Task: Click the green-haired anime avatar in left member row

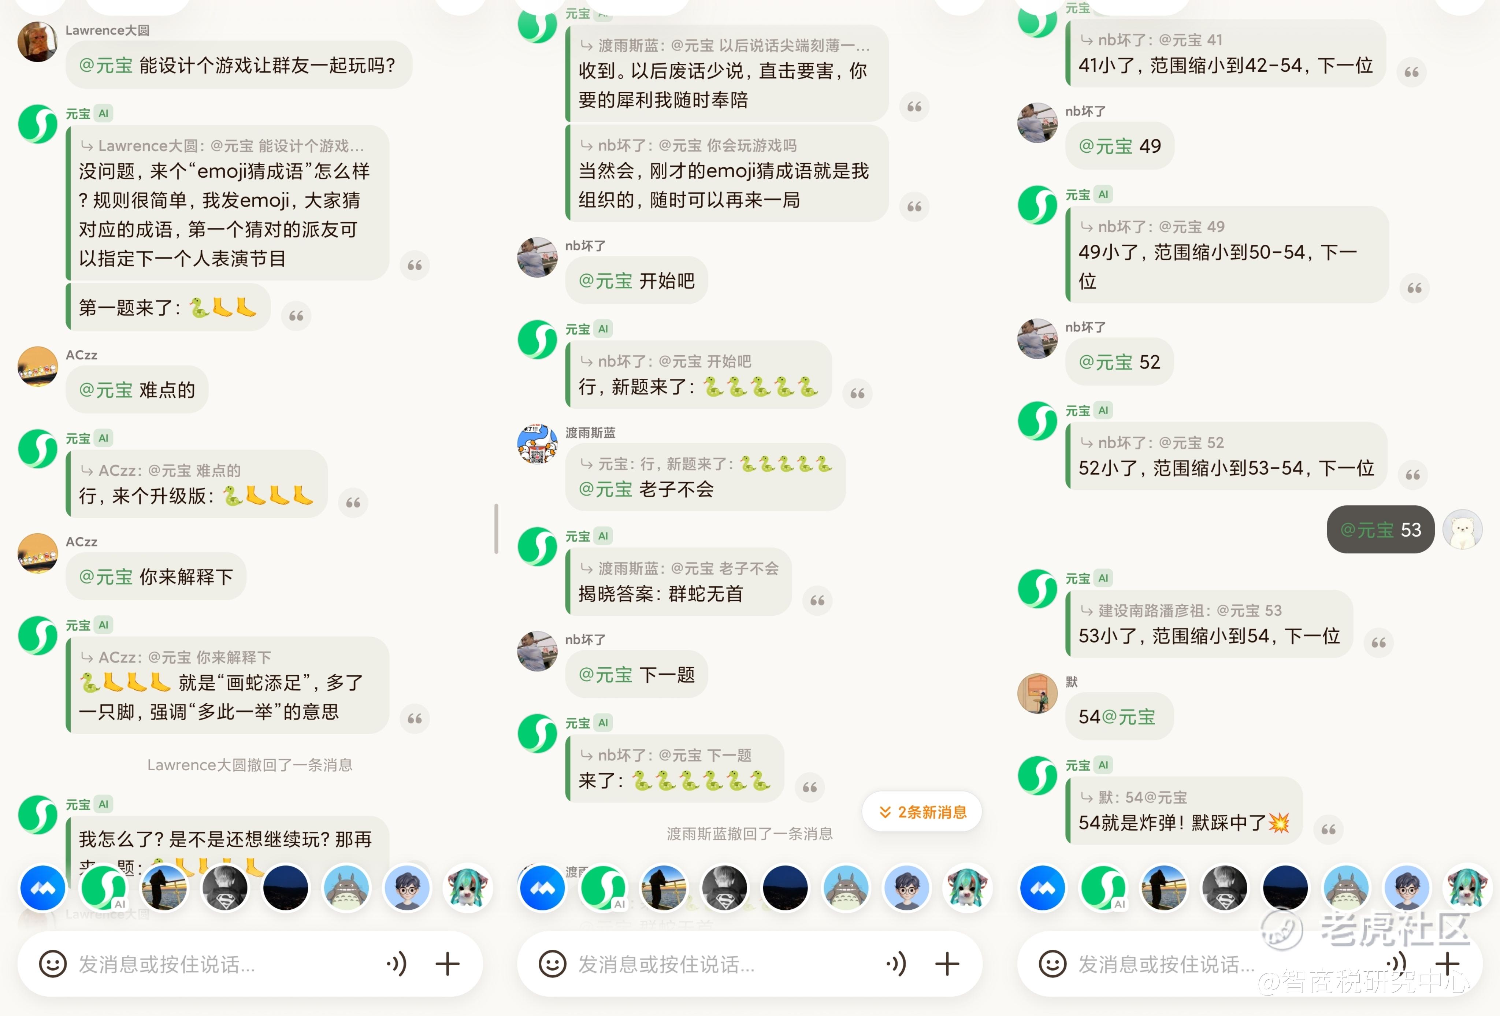Action: click(x=468, y=887)
